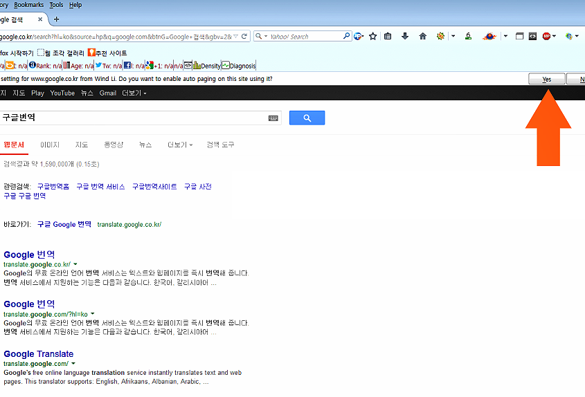The height and width of the screenshot is (397, 585).
Task: Open the bookmarks list icon
Action: pyautogui.click(x=388, y=36)
